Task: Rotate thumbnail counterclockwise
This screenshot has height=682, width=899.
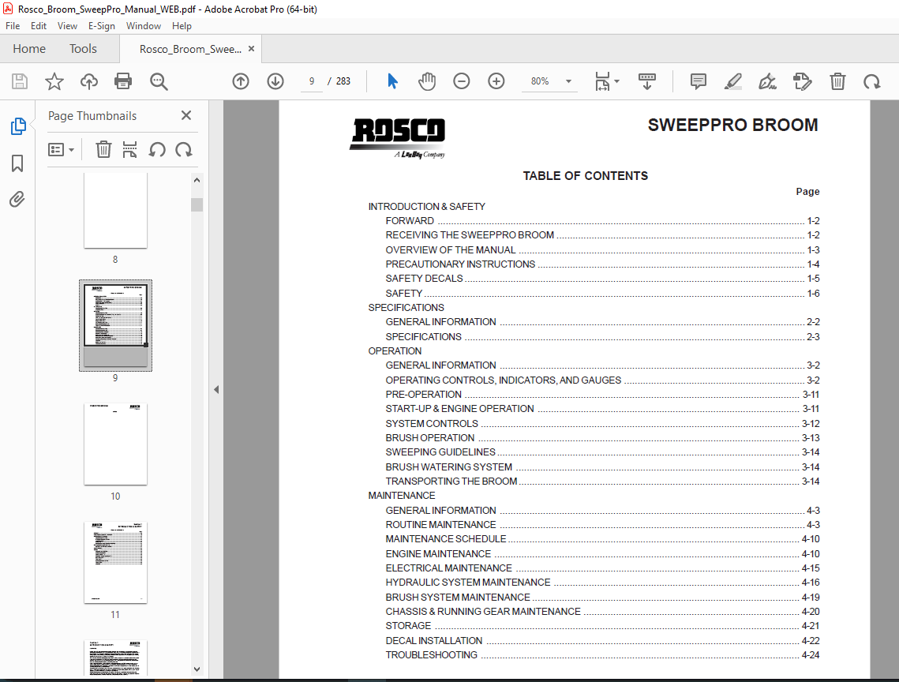Action: (x=157, y=150)
